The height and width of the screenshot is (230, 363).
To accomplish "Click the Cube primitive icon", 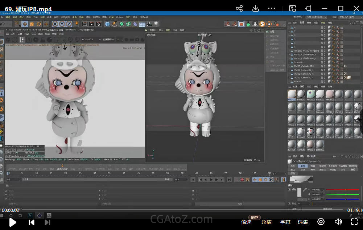I will 107,24.
